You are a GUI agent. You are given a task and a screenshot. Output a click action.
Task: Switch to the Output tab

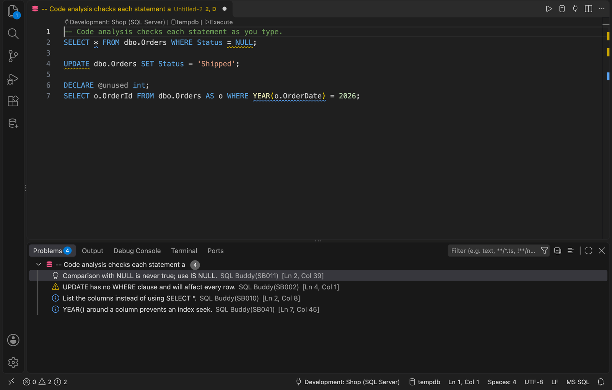pos(93,251)
